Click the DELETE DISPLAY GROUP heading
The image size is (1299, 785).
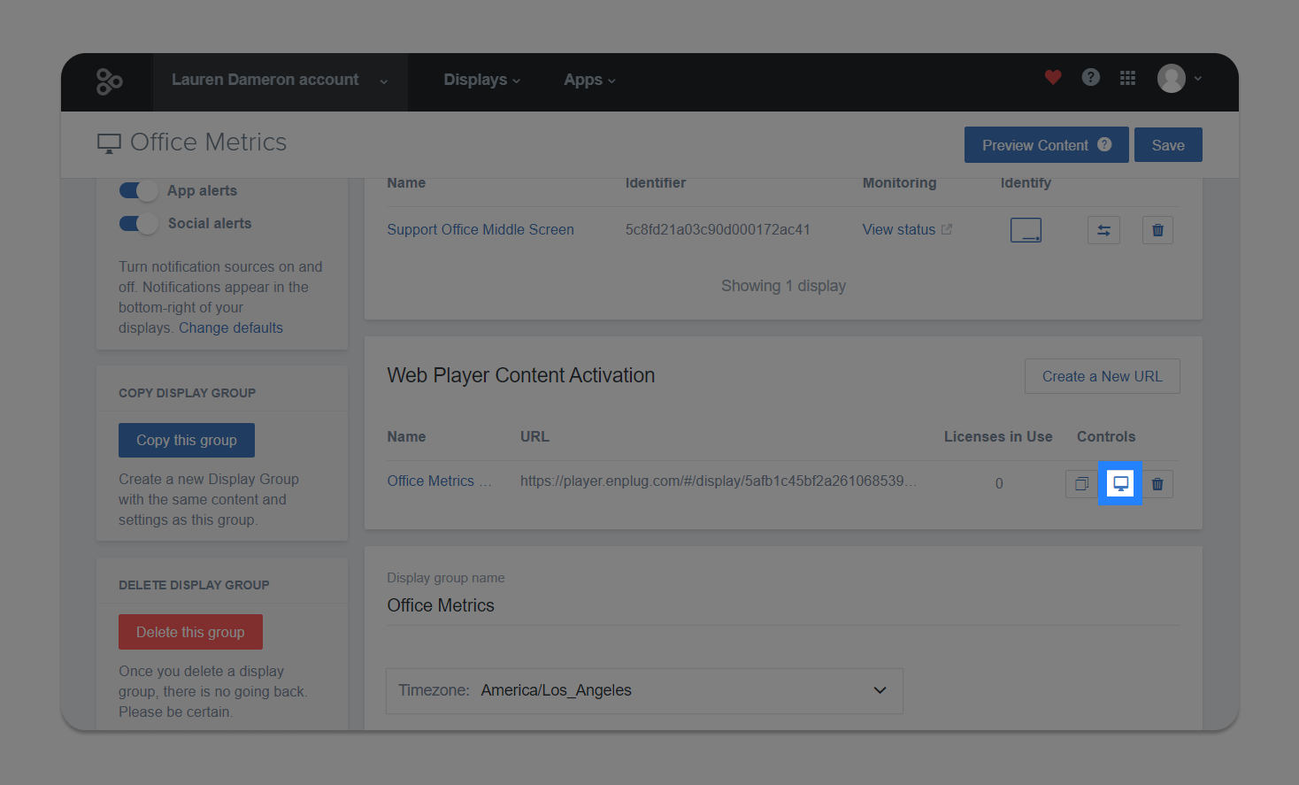tap(194, 585)
